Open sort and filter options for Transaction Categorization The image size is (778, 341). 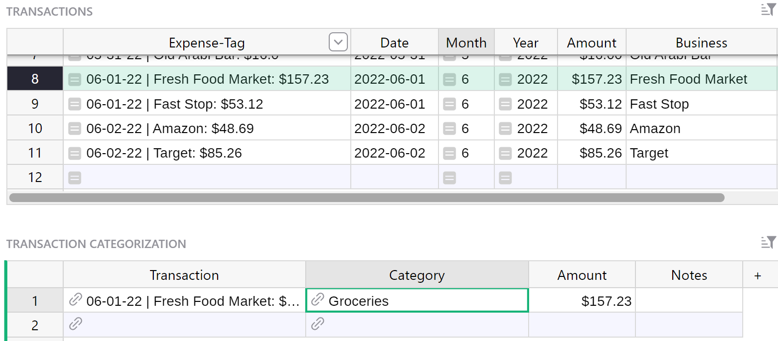[768, 242]
